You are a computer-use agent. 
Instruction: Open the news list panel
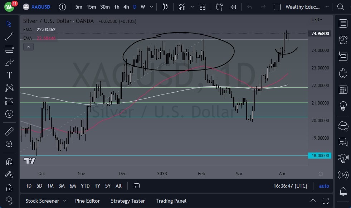343,57
